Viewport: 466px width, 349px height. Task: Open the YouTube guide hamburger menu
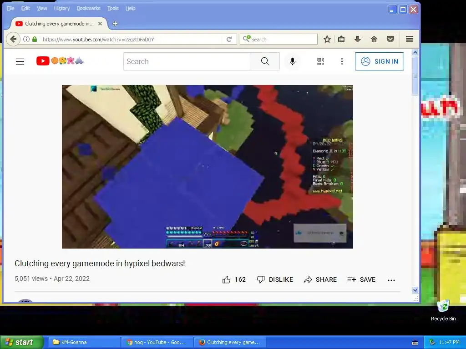coord(20,61)
